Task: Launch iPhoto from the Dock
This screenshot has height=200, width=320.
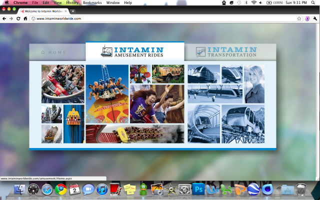Action: 156,189
